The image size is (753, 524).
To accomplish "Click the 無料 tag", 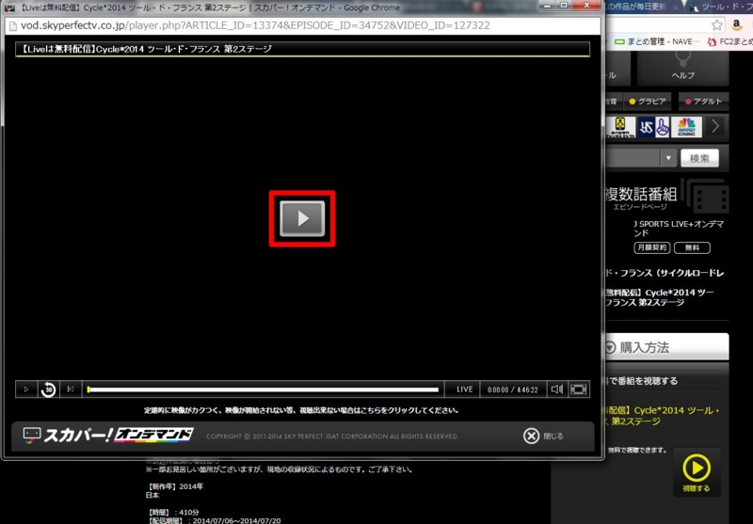I will pyautogui.click(x=692, y=247).
